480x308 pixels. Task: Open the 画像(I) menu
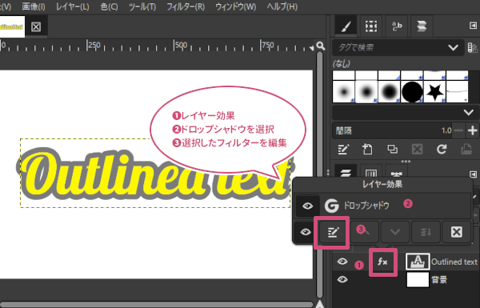(x=34, y=6)
